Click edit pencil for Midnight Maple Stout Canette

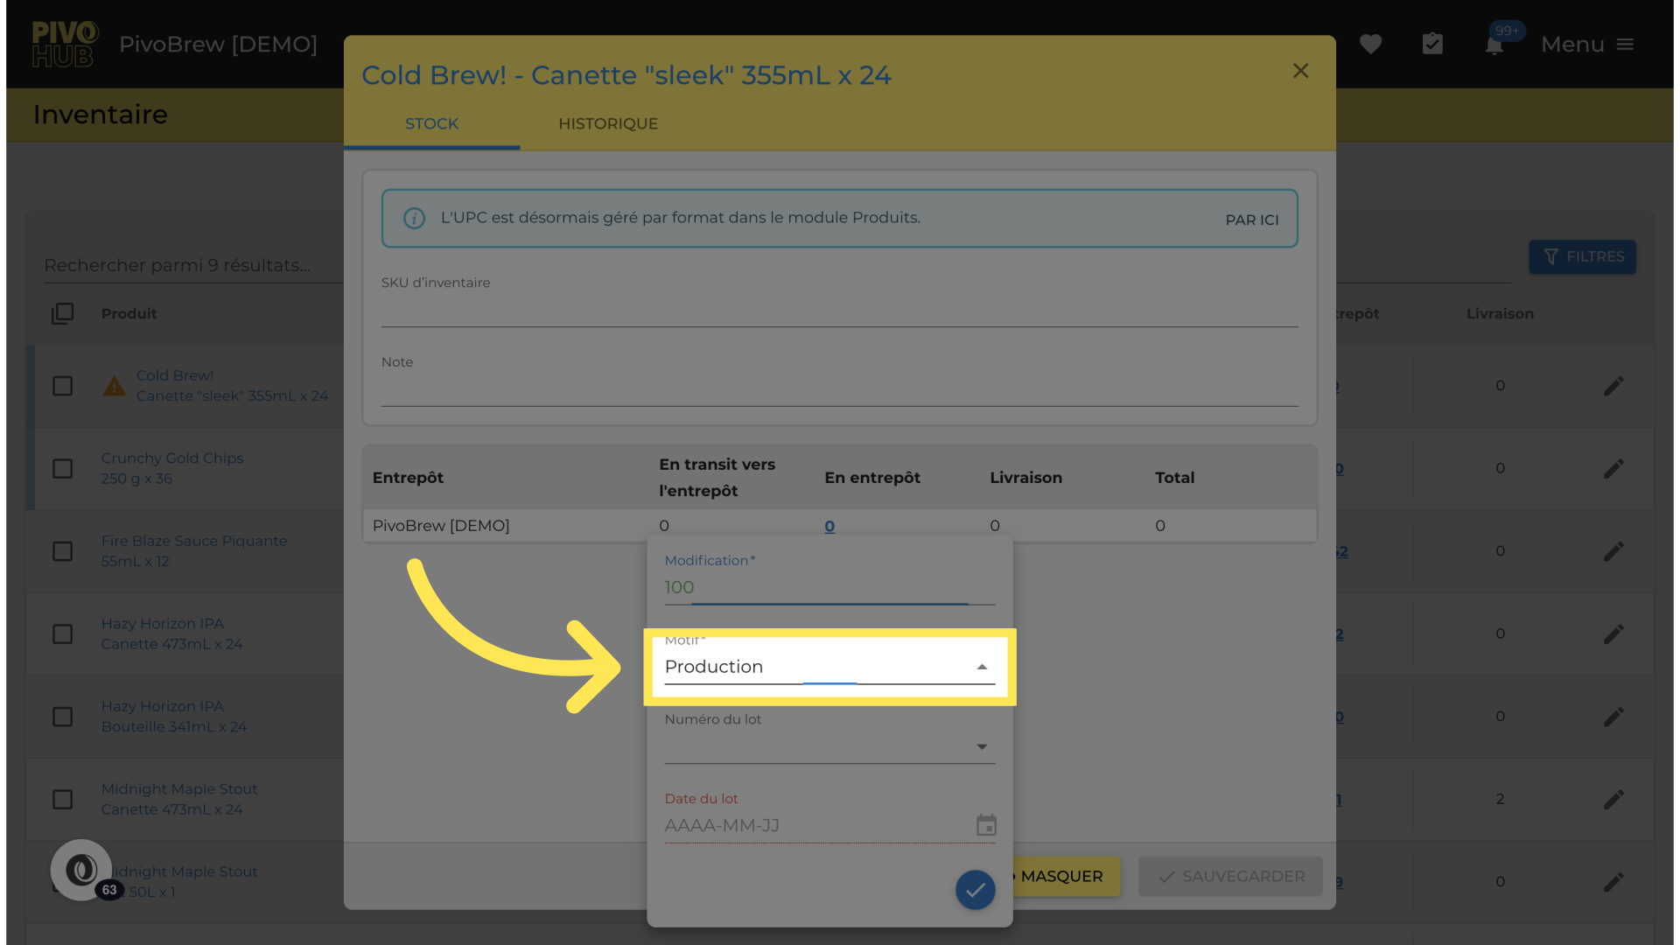(x=1613, y=799)
